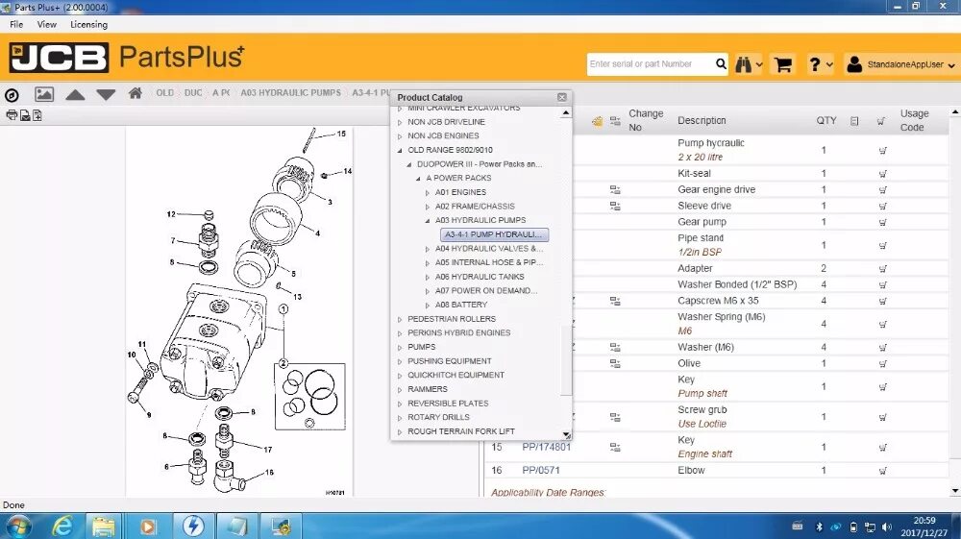
Task: Add Elbow row to cart
Action: [x=882, y=471]
